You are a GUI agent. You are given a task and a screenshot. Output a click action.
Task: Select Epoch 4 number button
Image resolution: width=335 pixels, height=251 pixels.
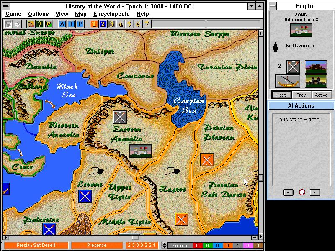tap(121, 24)
